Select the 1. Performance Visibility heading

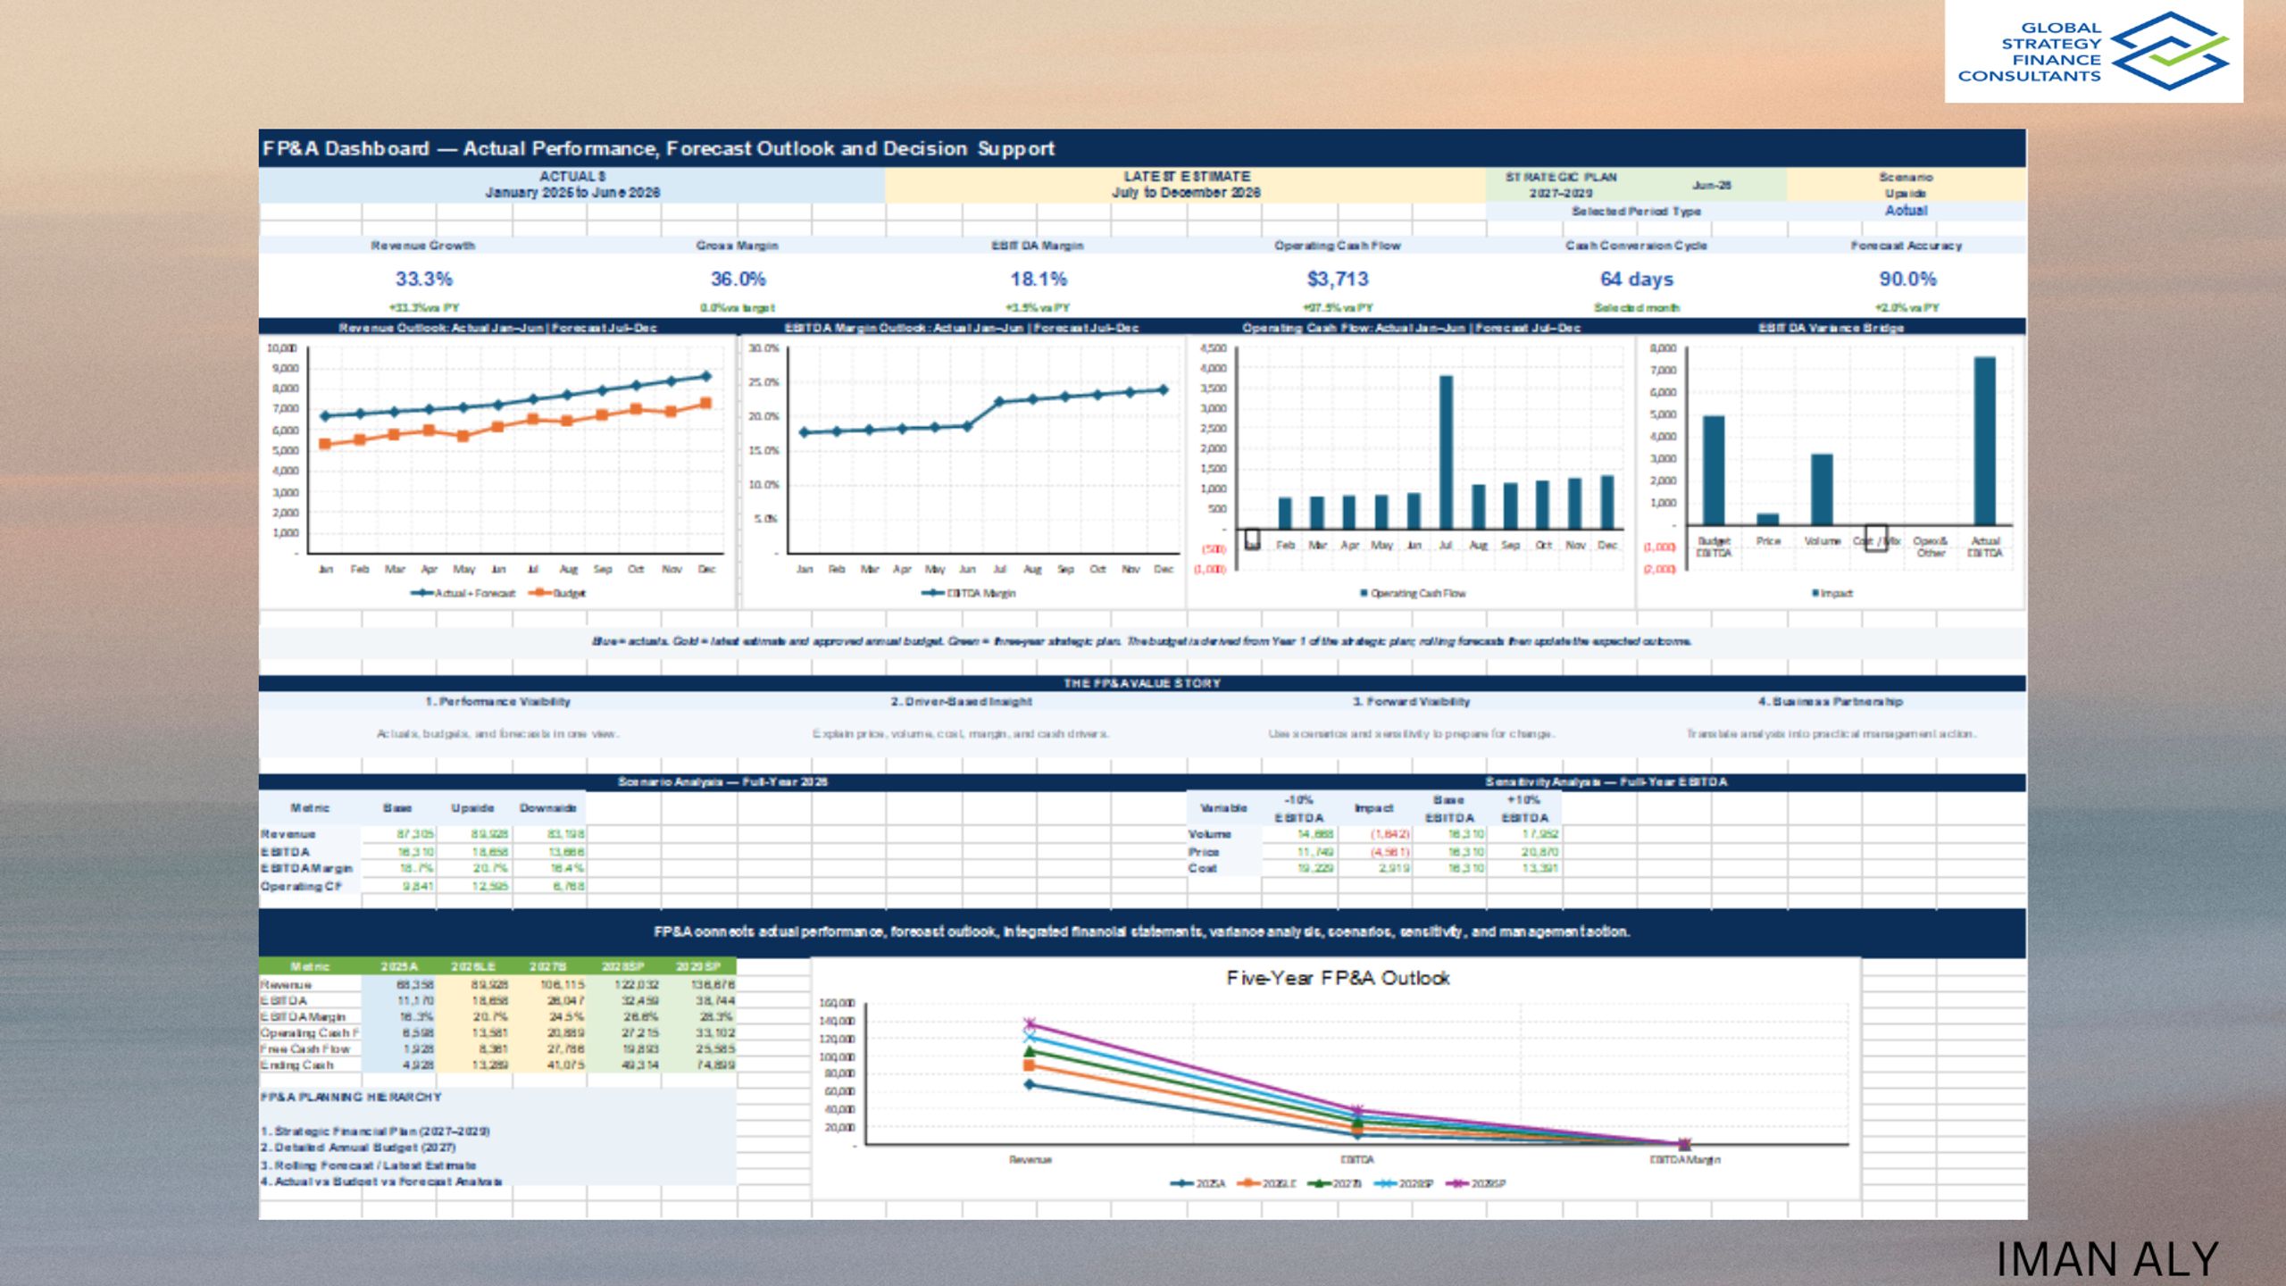point(497,702)
